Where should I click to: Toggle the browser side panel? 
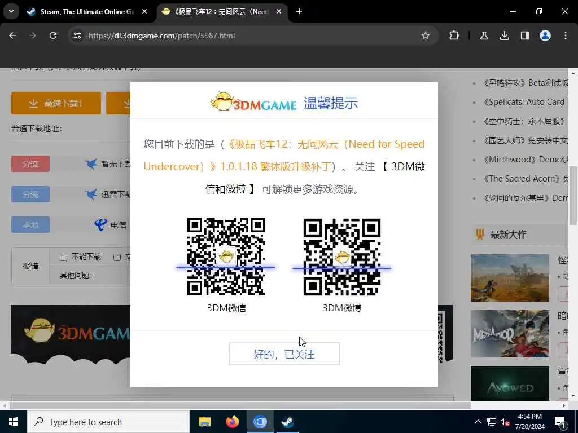point(524,36)
